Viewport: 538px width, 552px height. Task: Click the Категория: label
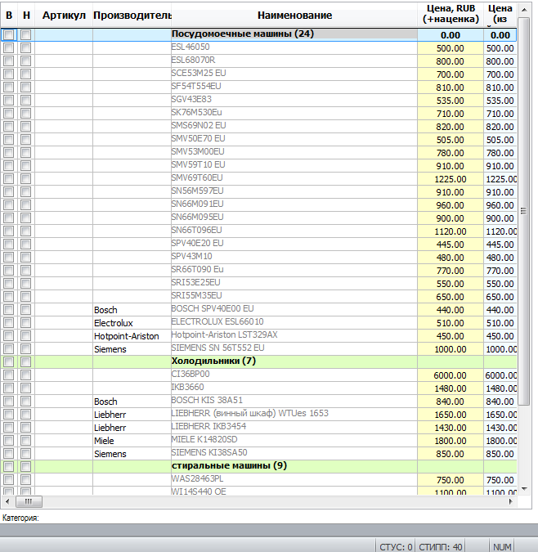click(x=20, y=518)
